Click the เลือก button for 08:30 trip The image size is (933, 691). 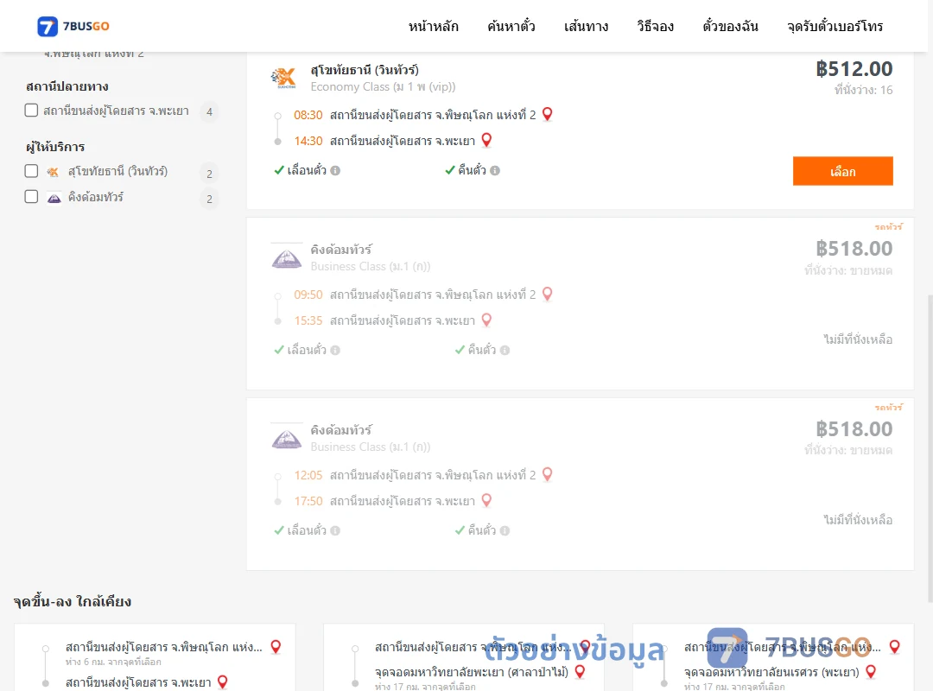point(842,171)
